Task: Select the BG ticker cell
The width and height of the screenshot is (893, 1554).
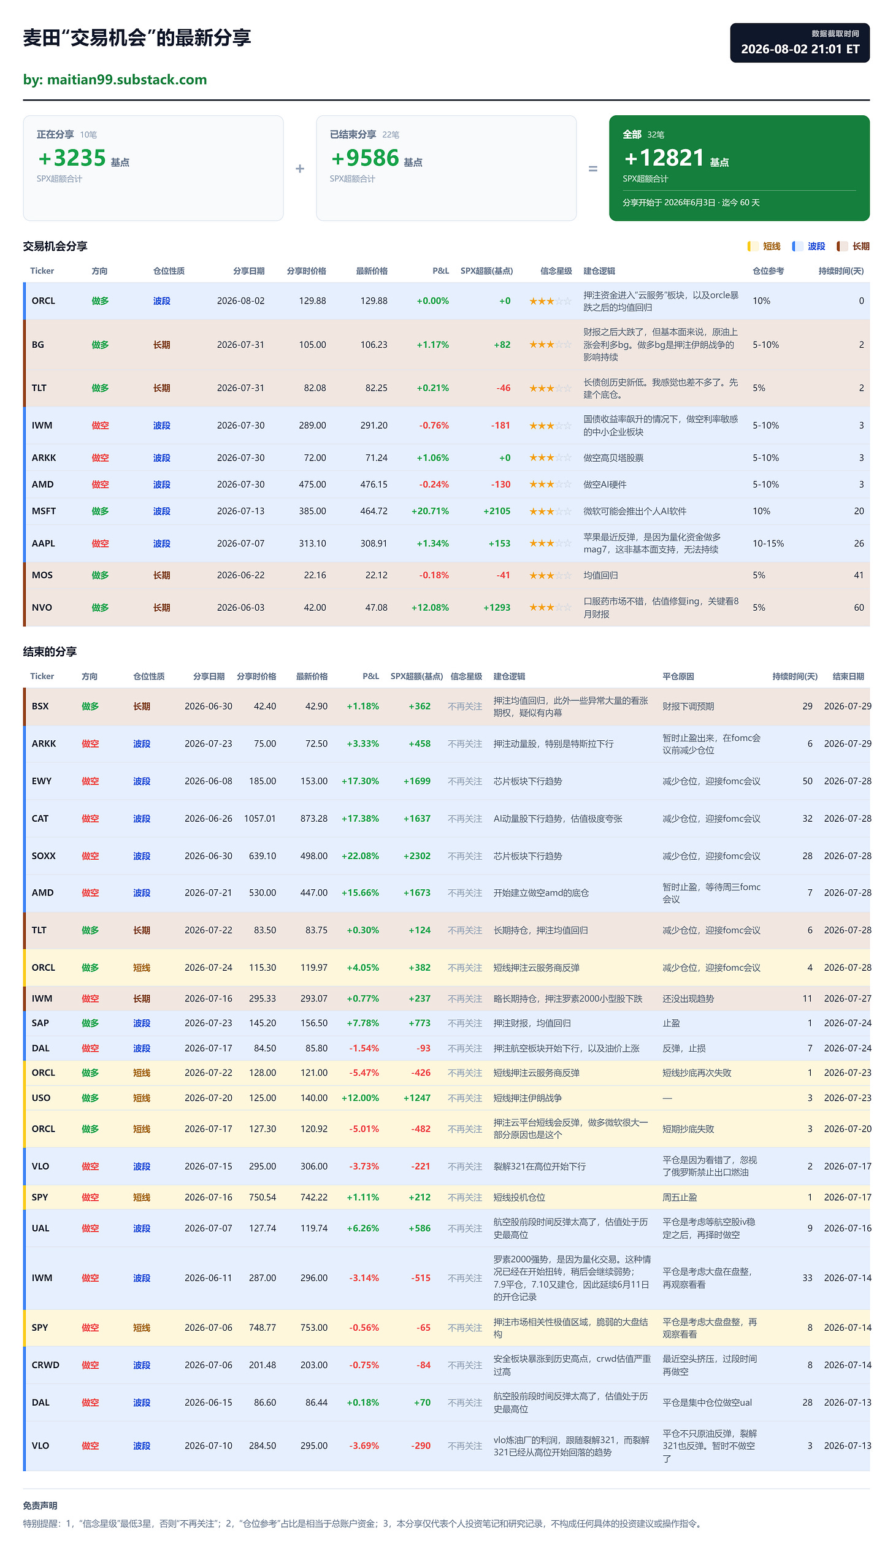Action: (38, 345)
